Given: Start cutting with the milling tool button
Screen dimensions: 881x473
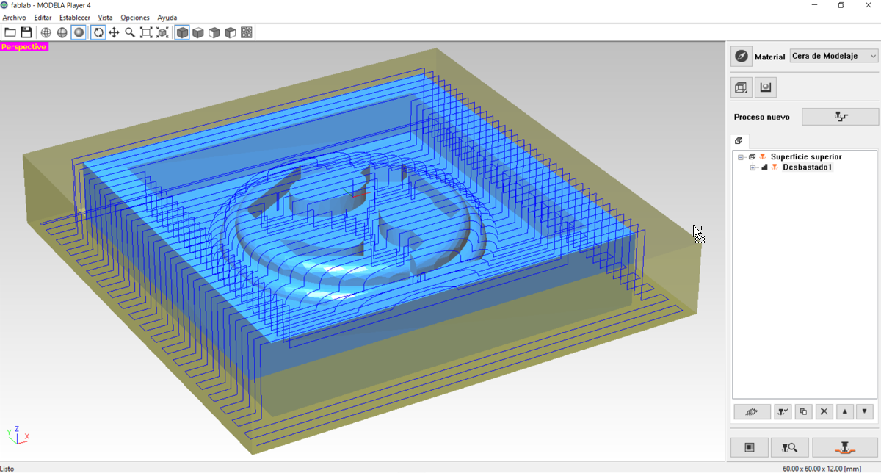Looking at the screenshot, I should [x=844, y=447].
